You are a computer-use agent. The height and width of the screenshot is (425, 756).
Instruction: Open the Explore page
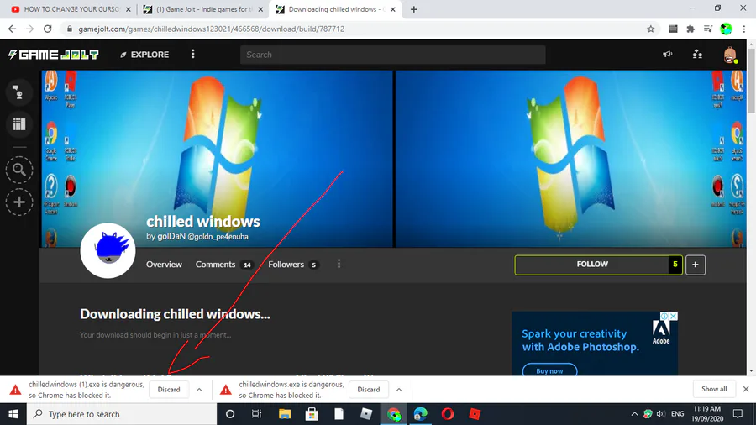click(144, 55)
